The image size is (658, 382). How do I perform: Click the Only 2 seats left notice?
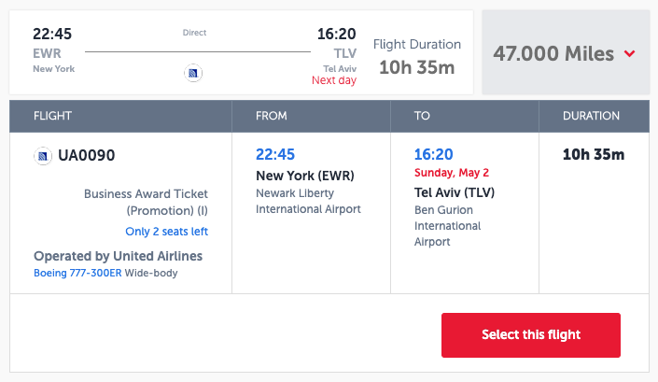pyautogui.click(x=166, y=232)
